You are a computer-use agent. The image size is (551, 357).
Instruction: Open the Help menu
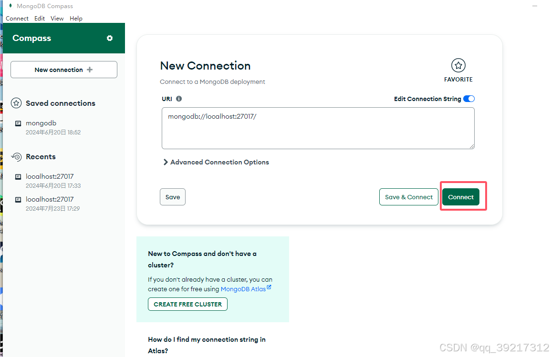click(76, 18)
